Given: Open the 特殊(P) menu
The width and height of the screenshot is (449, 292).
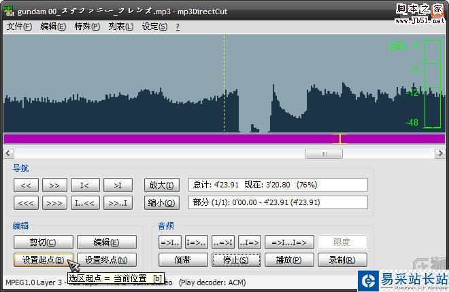Looking at the screenshot, I should [x=87, y=26].
